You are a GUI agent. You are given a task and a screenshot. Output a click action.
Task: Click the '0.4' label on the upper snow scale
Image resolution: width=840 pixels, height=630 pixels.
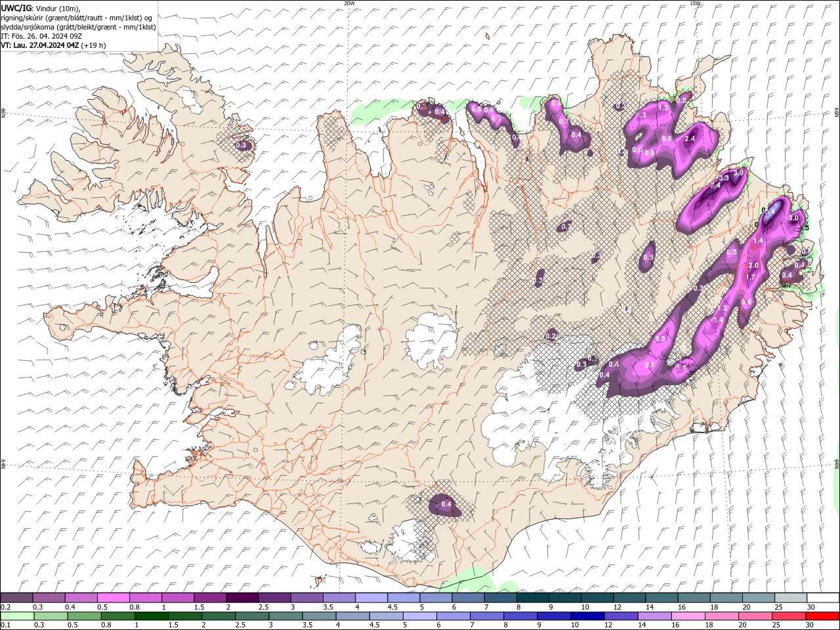coord(70,608)
